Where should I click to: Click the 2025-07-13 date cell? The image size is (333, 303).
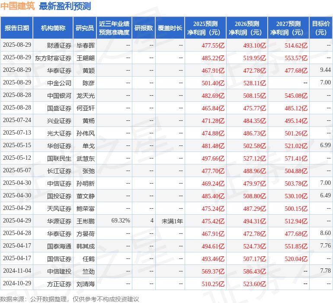(x=17, y=132)
